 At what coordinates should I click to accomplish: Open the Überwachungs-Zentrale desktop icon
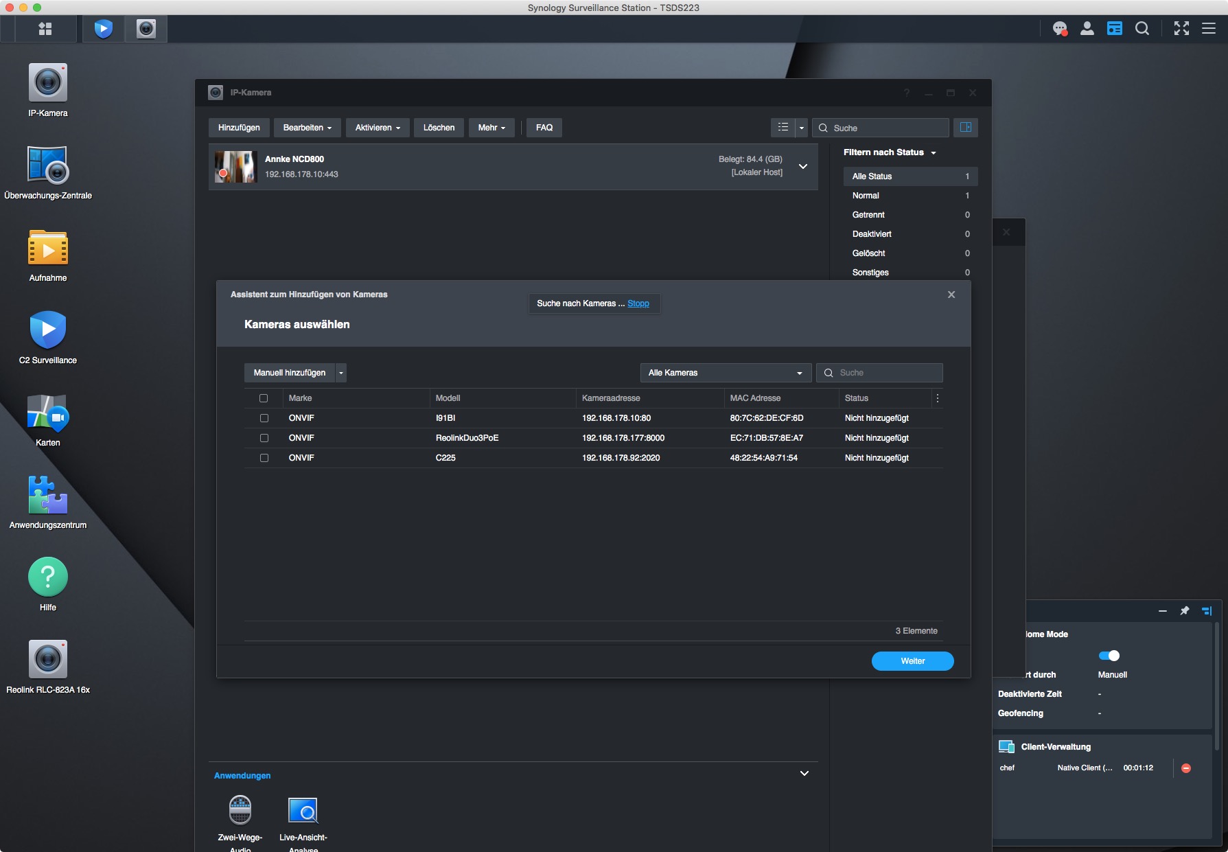tap(48, 166)
